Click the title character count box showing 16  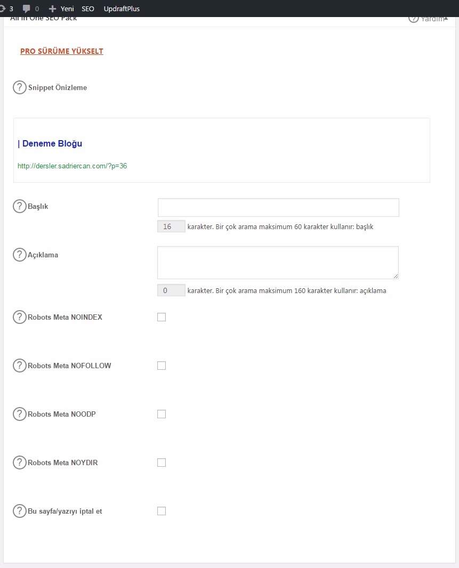click(x=171, y=226)
